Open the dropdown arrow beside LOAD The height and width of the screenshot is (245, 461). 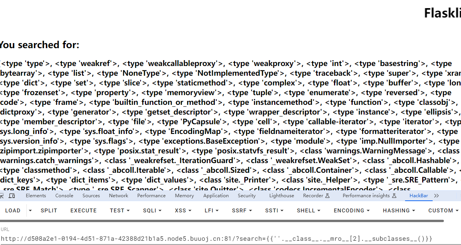(30, 210)
